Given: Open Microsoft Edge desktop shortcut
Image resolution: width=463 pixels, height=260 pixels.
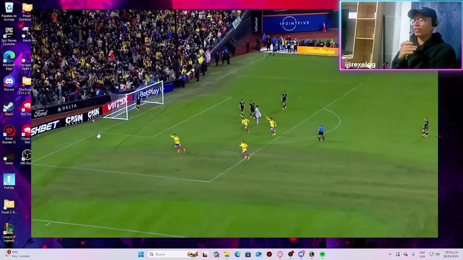Looking at the screenshot, I should pos(9,61).
